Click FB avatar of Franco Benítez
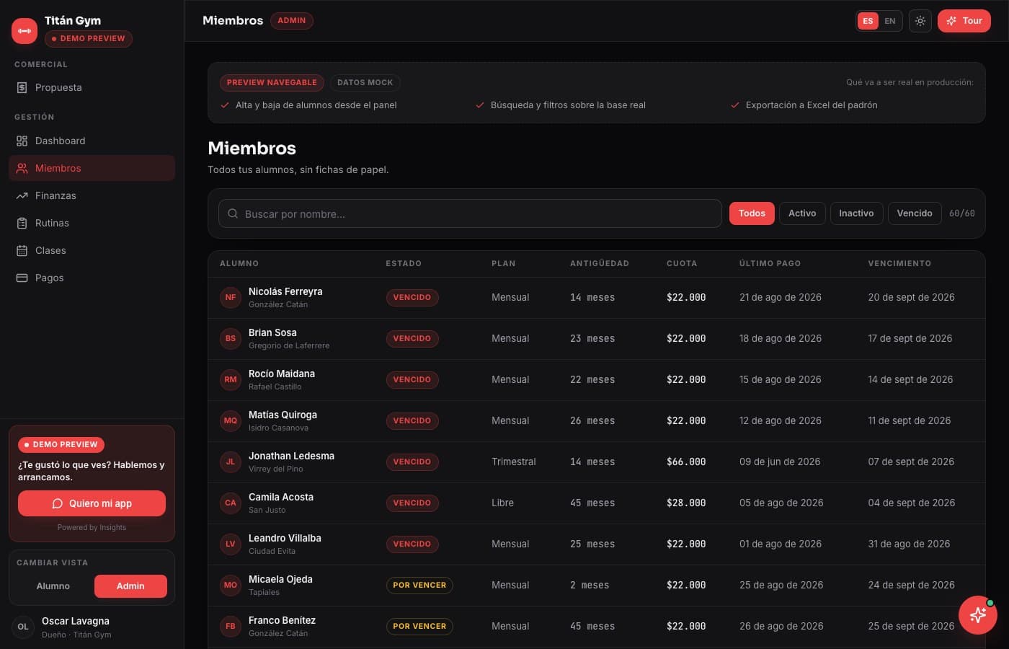This screenshot has height=649, width=1009. tap(231, 626)
